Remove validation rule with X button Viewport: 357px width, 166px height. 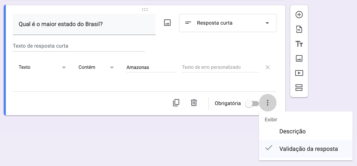click(x=267, y=67)
